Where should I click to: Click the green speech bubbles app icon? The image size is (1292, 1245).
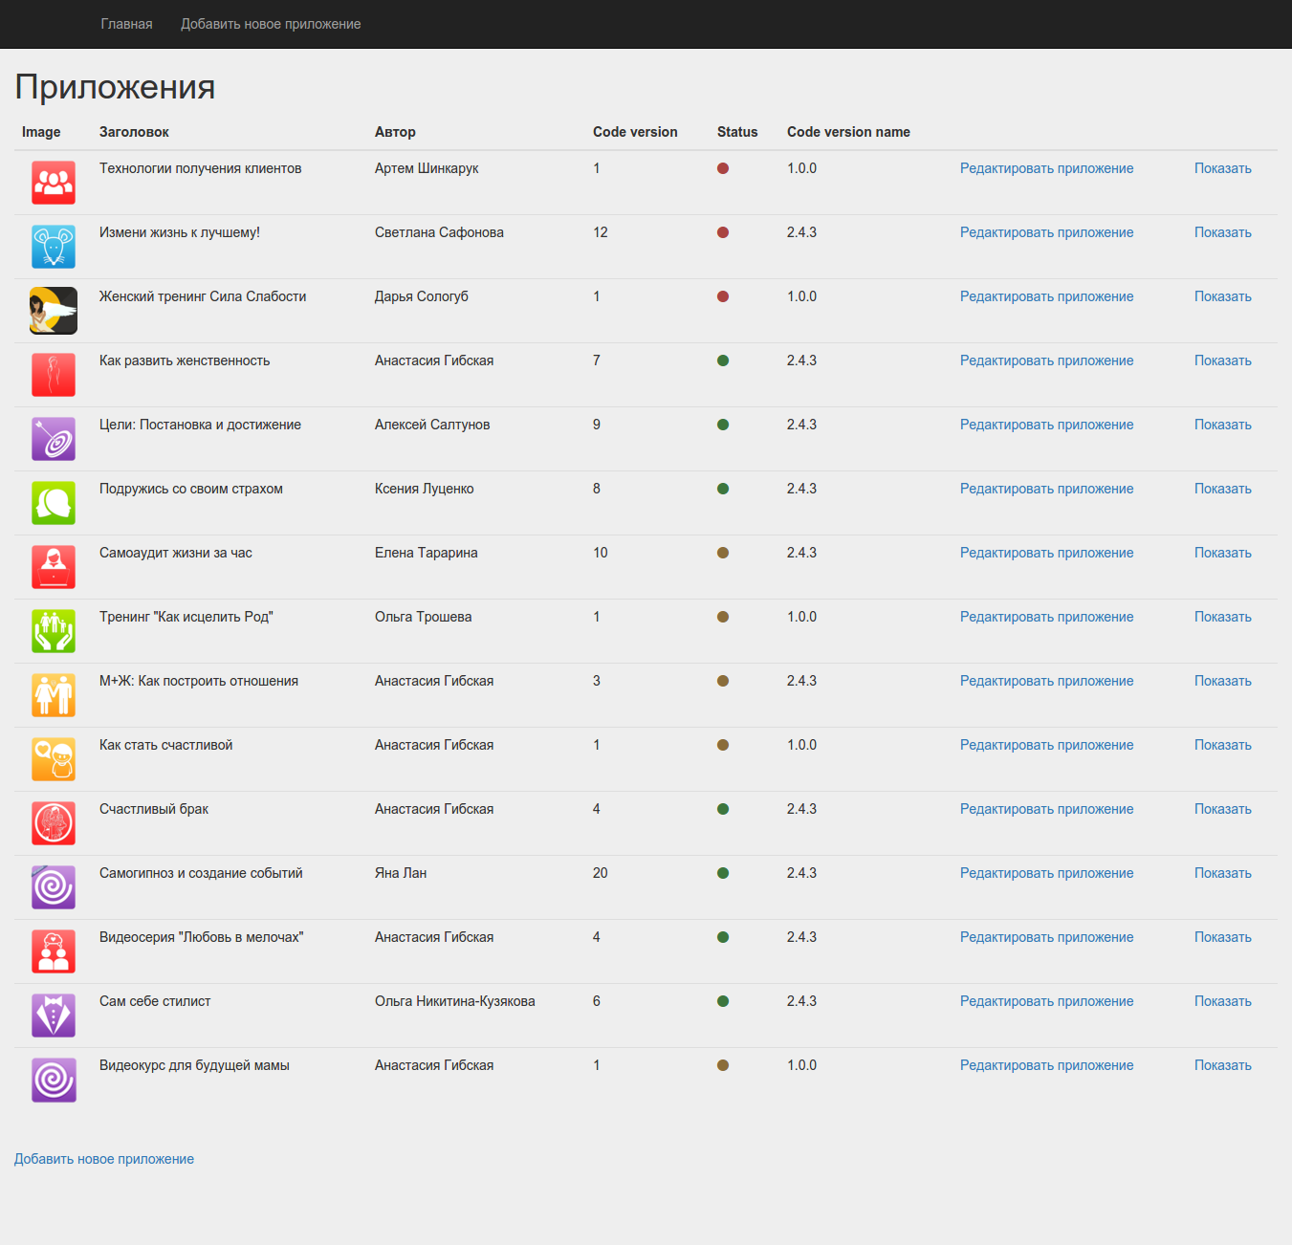tap(54, 503)
